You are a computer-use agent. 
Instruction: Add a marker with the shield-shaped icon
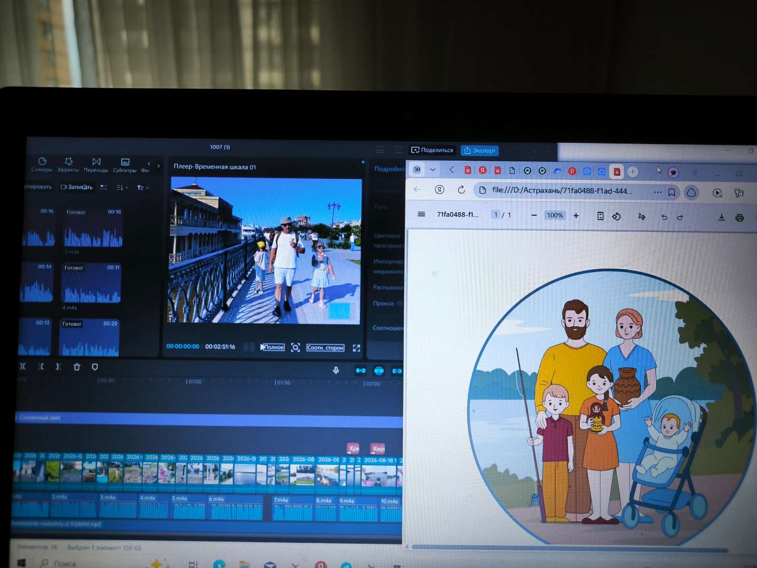point(95,367)
